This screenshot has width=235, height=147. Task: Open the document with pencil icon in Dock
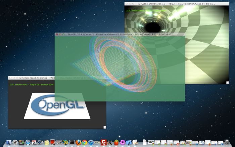135,142
